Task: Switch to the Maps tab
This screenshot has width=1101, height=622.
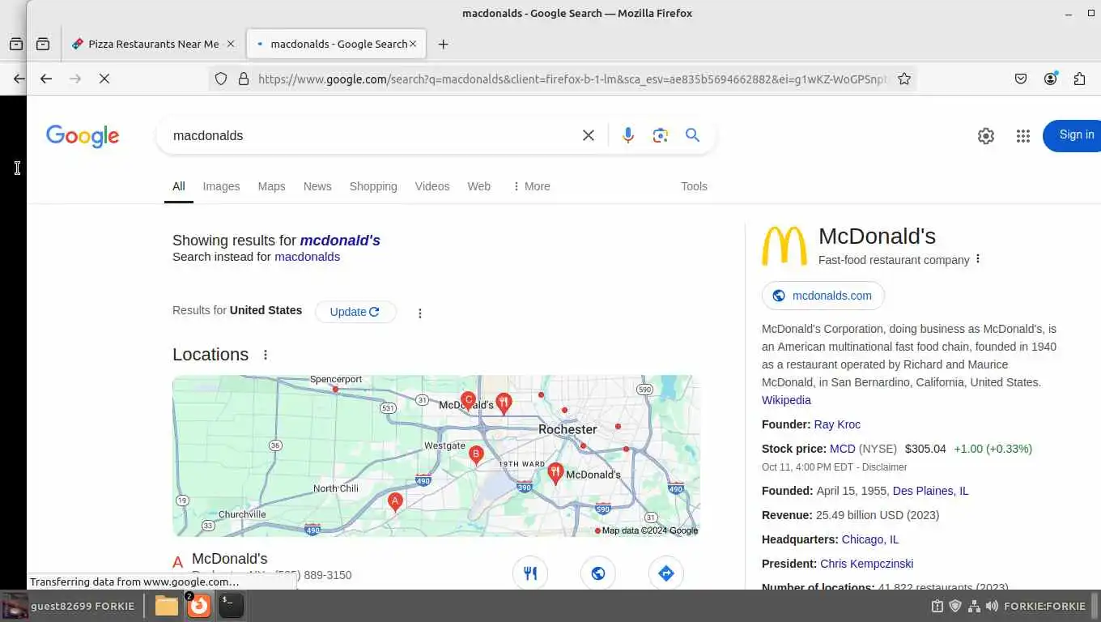Action: coord(271,186)
